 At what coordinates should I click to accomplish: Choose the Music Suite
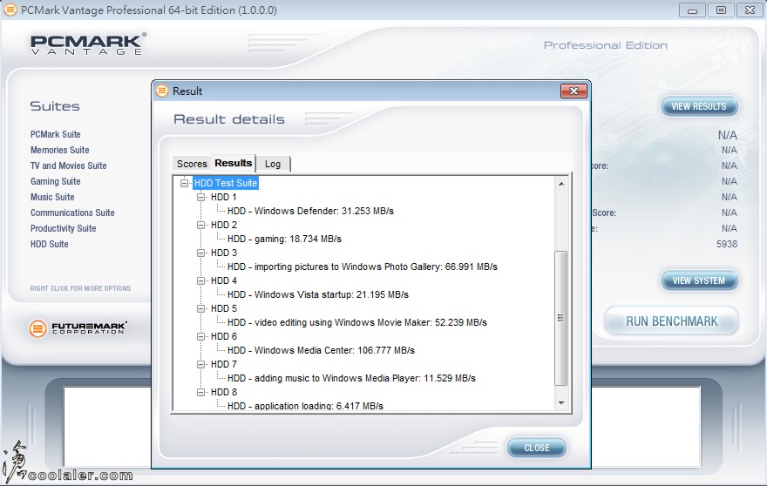(52, 197)
